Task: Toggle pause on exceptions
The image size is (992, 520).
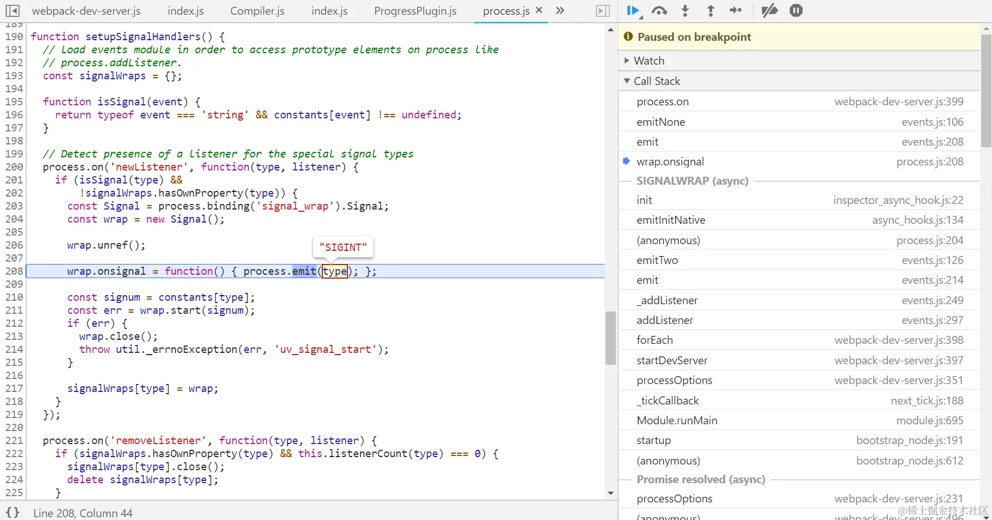Action: coord(796,11)
